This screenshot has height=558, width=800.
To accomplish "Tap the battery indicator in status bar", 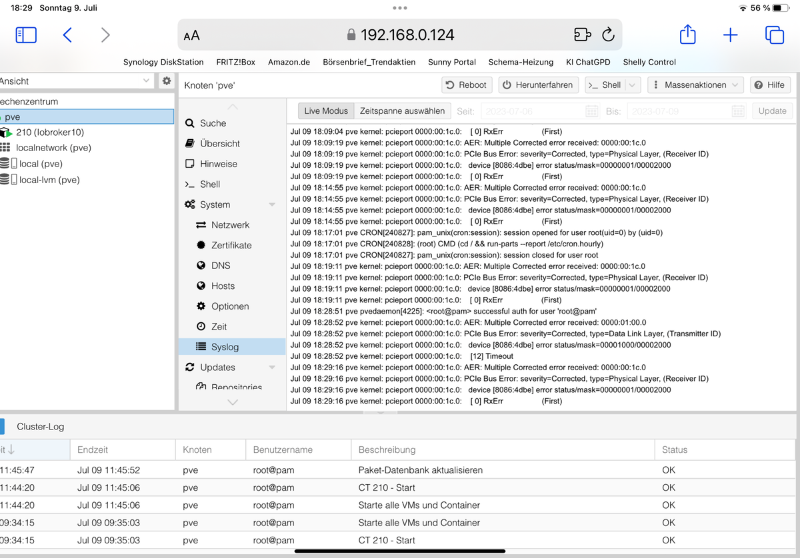I will pyautogui.click(x=781, y=8).
